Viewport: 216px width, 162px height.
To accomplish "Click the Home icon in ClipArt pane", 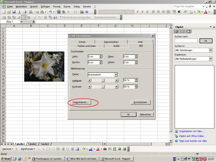I will click(x=188, y=32).
